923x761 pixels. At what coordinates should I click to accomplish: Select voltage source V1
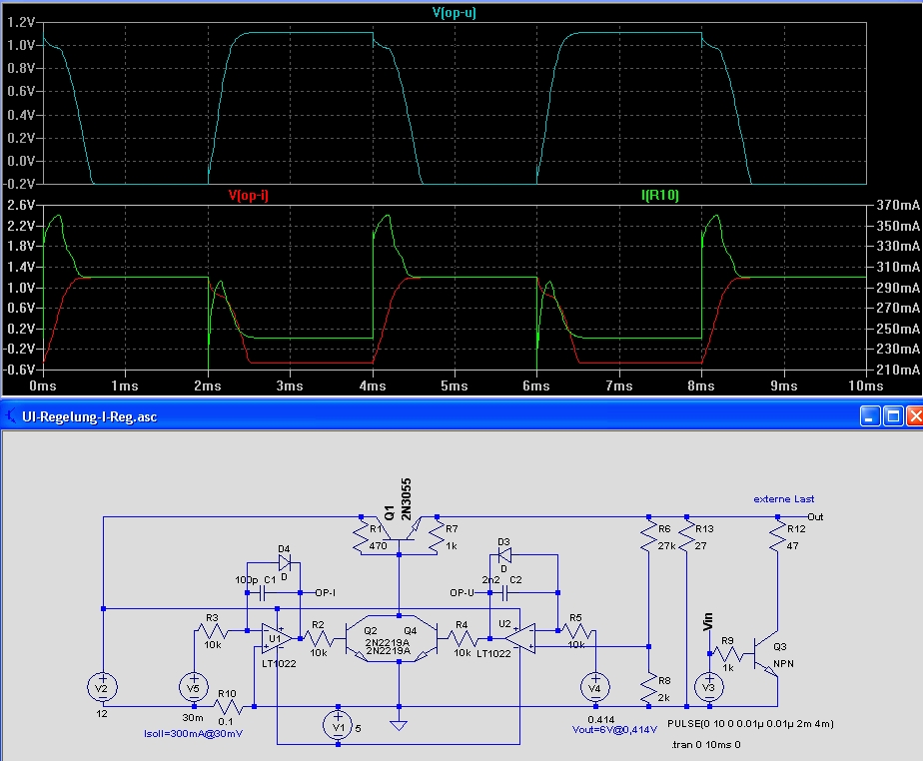338,726
